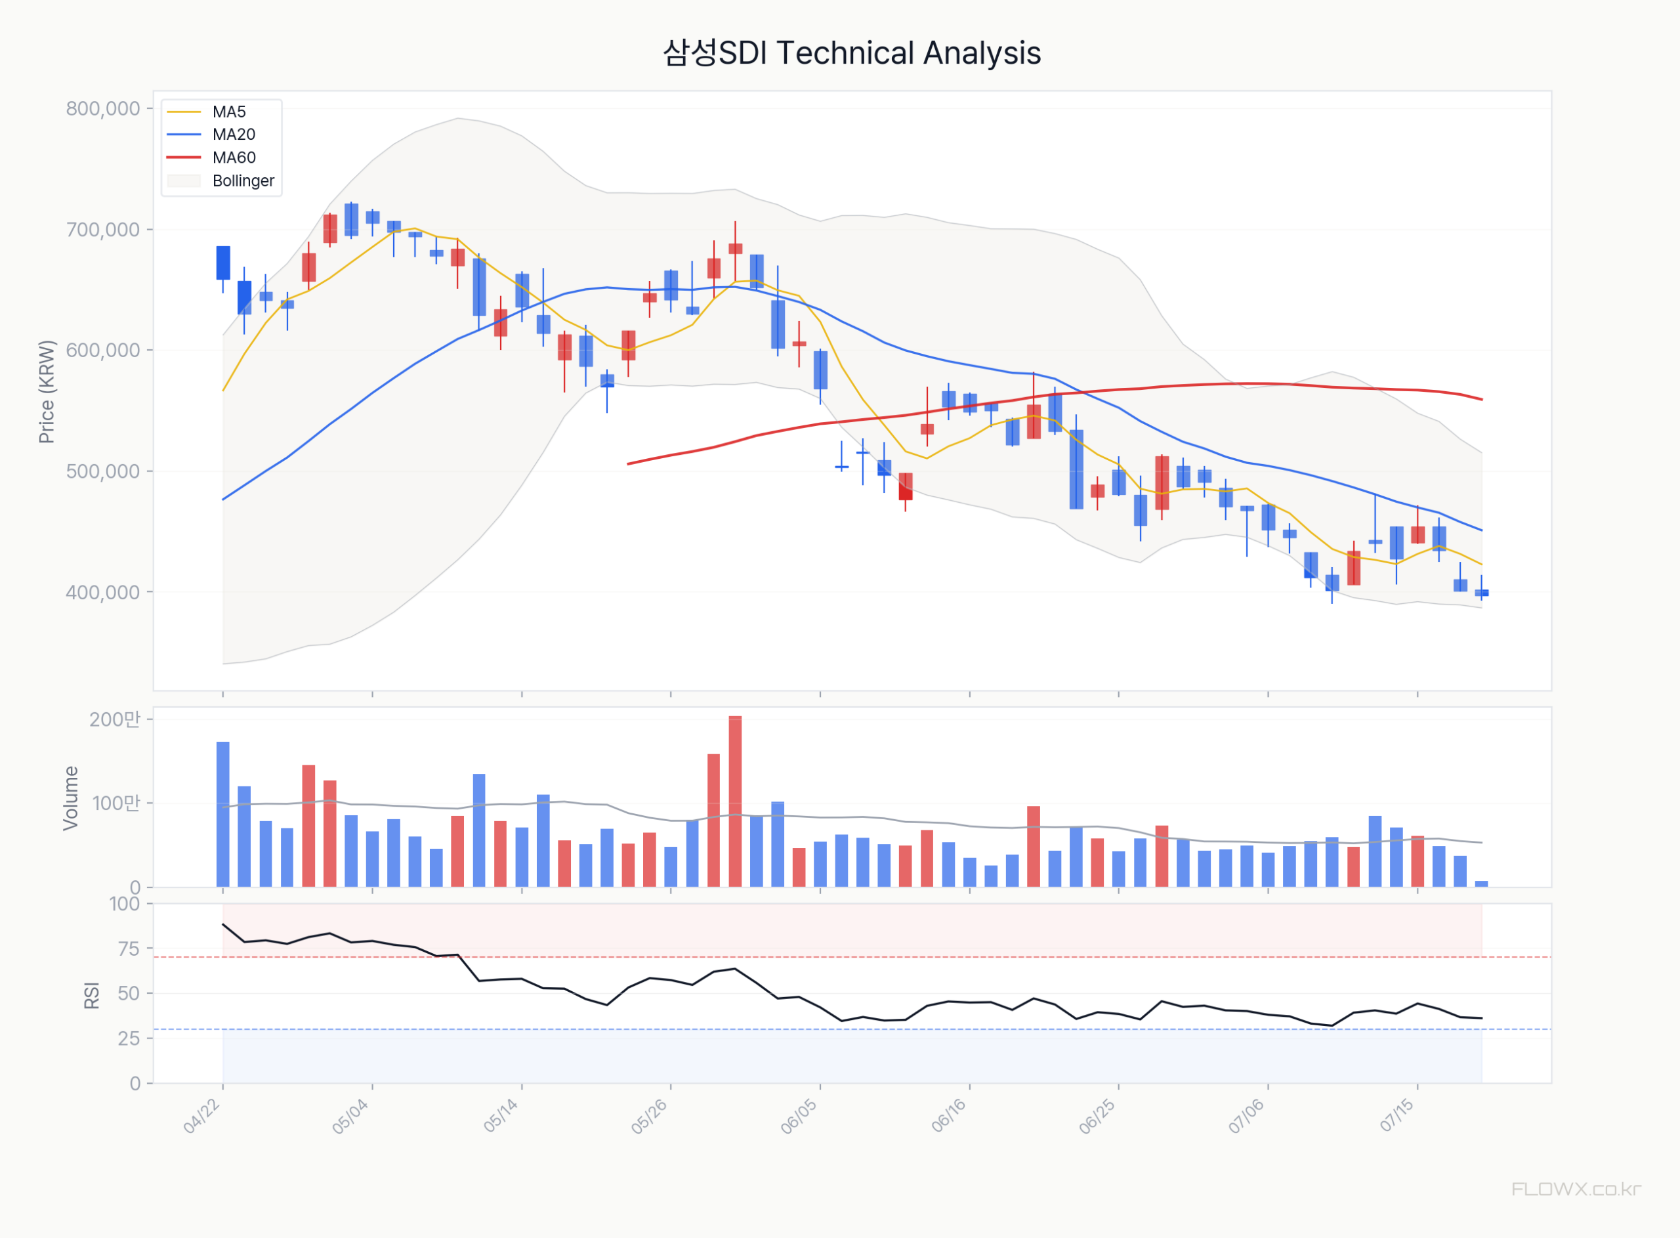Click the 06/25 date label
This screenshot has height=1238, width=1680.
[1098, 1116]
